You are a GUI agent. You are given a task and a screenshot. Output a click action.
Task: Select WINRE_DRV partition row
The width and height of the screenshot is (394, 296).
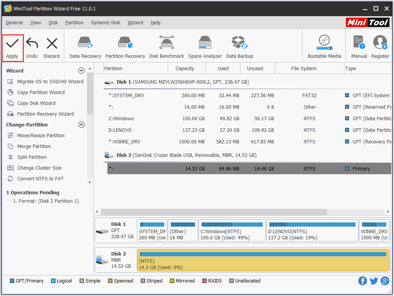coord(249,142)
